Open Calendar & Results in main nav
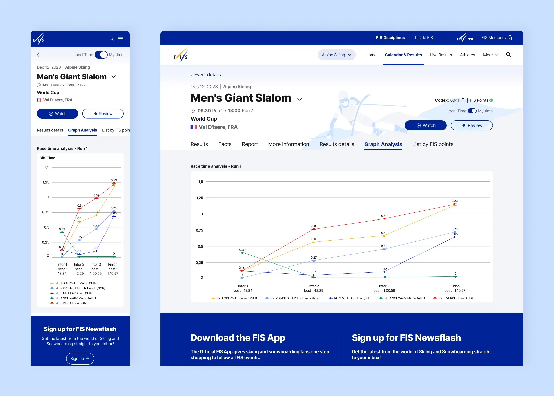Viewport: 554px width, 396px height. pyautogui.click(x=403, y=55)
